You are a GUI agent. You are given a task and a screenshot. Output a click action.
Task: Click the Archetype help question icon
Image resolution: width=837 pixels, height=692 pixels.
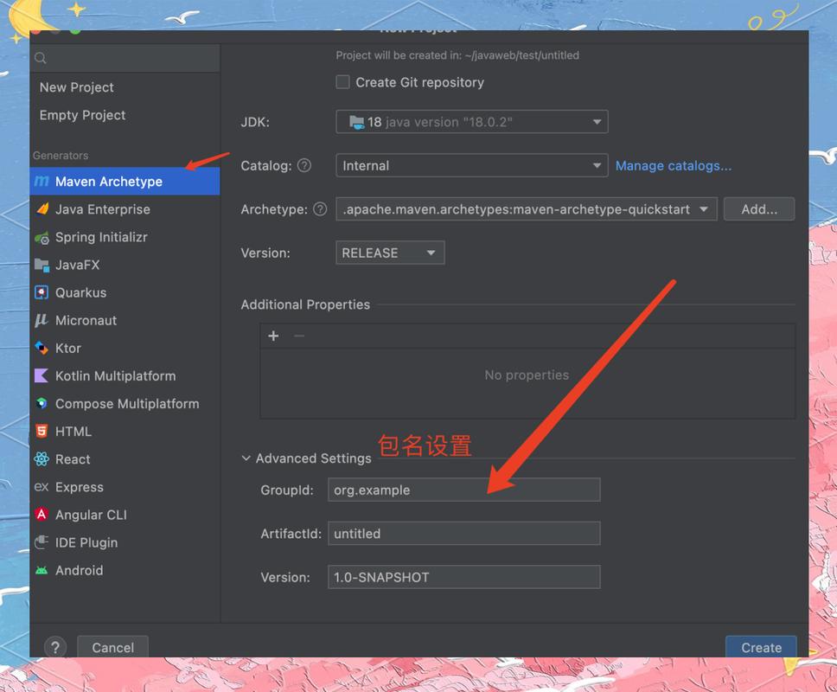[x=320, y=209]
